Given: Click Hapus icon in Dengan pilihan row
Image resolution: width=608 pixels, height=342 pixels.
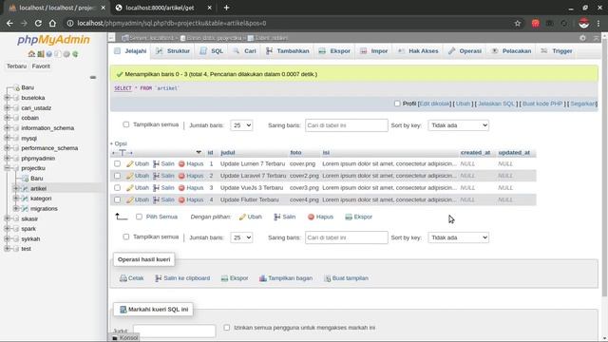Looking at the screenshot, I should (x=311, y=217).
